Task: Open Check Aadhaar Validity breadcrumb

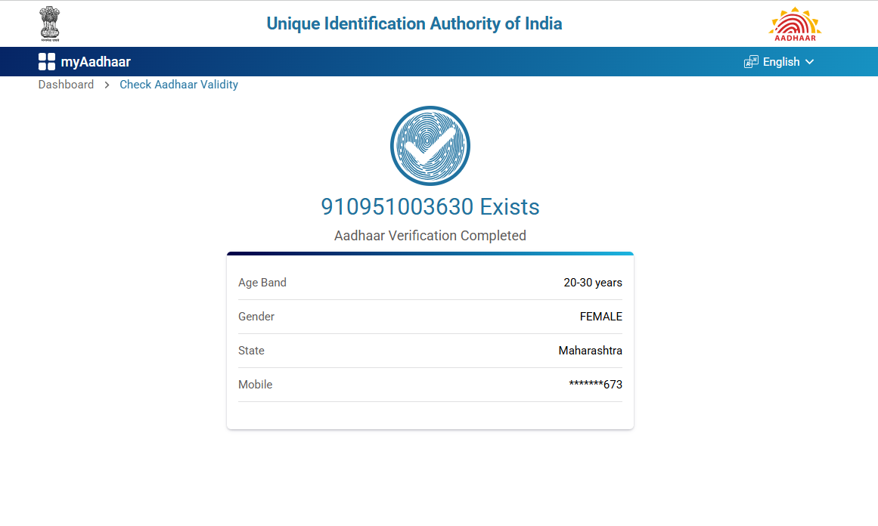Action: 178,85
